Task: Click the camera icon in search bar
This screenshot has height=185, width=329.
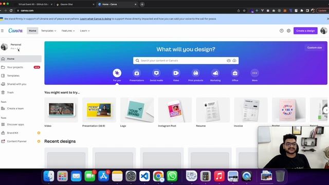Action: (228, 61)
